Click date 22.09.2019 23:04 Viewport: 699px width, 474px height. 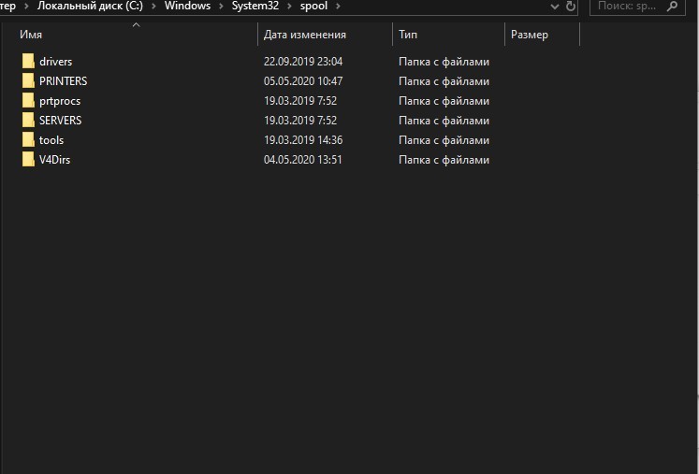tap(303, 62)
